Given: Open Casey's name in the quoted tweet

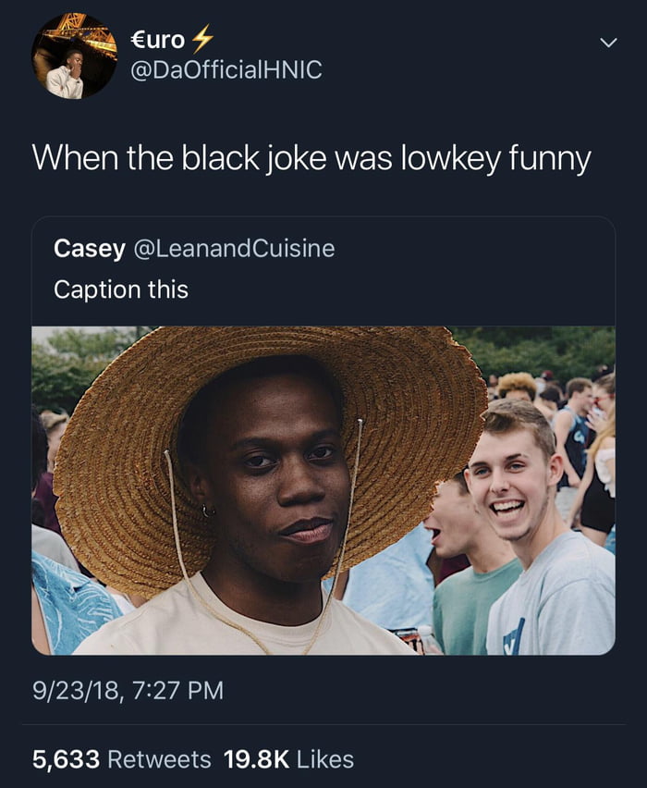Looking at the screenshot, I should tap(90, 249).
